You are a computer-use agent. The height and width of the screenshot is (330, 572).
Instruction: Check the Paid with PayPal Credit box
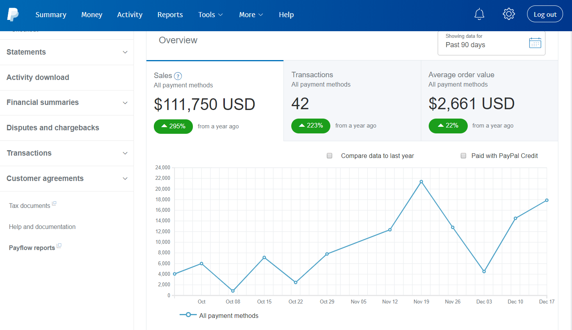(x=463, y=156)
